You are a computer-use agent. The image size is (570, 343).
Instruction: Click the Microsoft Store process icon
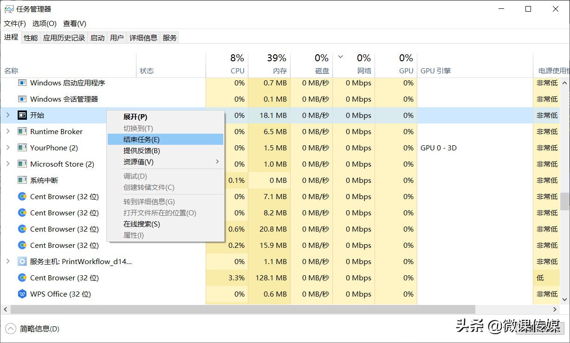pyautogui.click(x=22, y=164)
